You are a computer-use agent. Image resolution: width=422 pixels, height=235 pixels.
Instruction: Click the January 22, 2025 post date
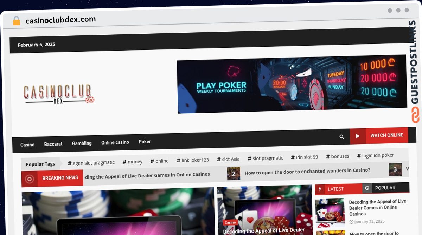pos(370,221)
